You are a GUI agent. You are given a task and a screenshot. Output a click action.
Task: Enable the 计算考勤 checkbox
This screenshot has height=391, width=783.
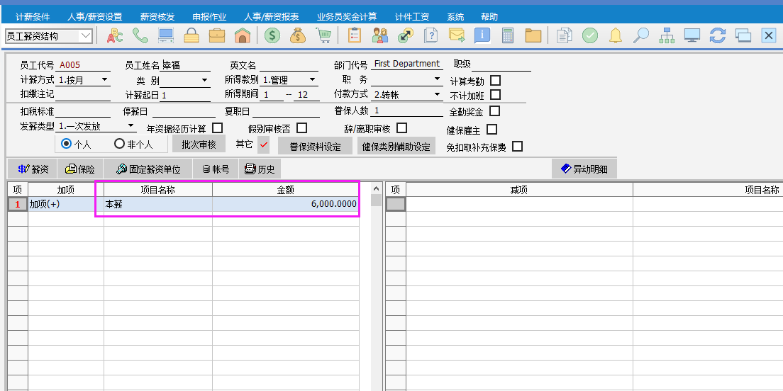pyautogui.click(x=496, y=80)
